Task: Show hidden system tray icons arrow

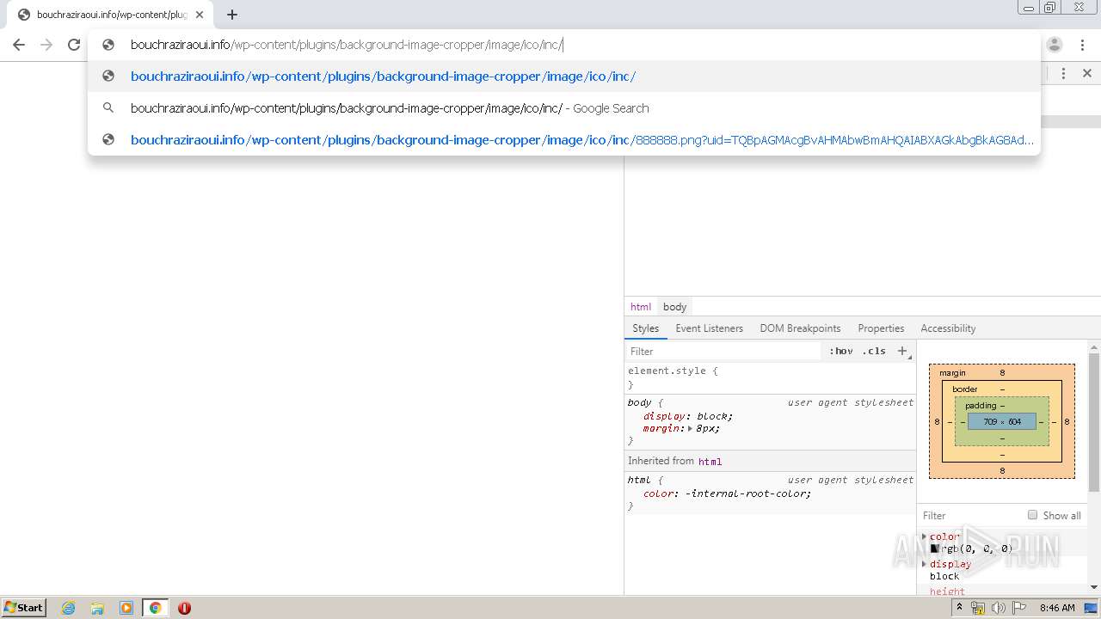Action: pos(959,608)
